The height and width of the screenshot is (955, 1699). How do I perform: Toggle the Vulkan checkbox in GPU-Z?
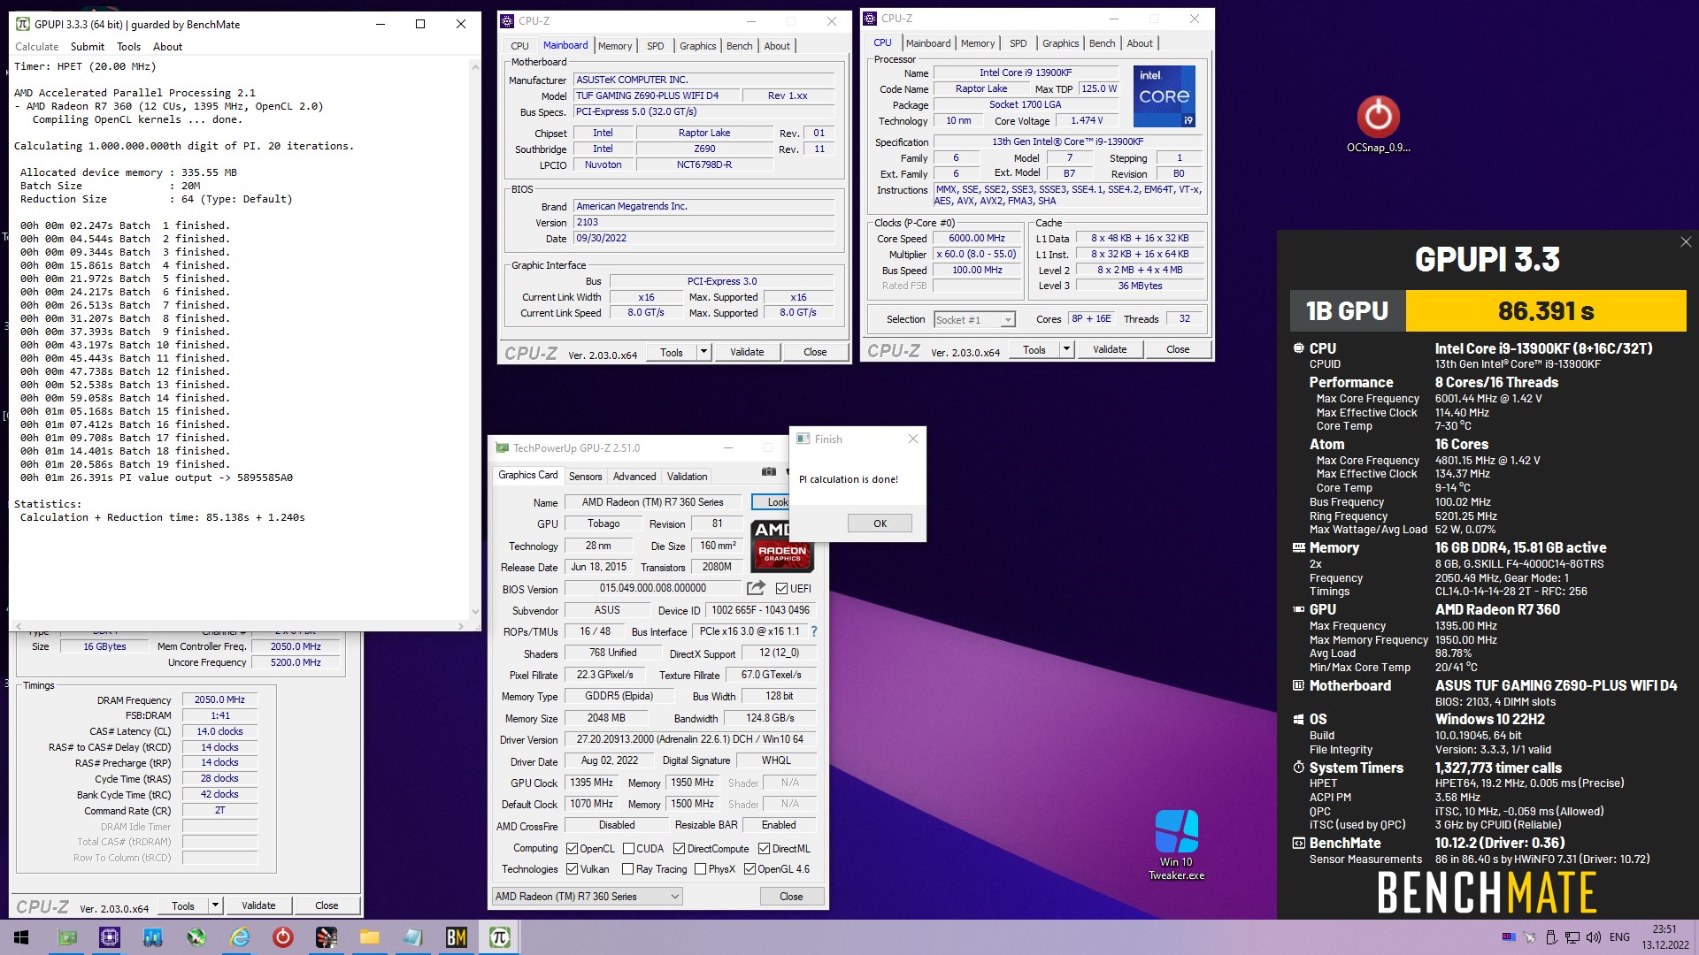pos(572,869)
